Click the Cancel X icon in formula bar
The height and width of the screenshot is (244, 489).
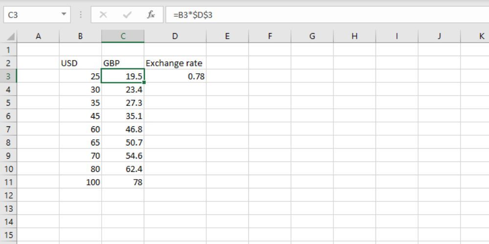pos(103,15)
